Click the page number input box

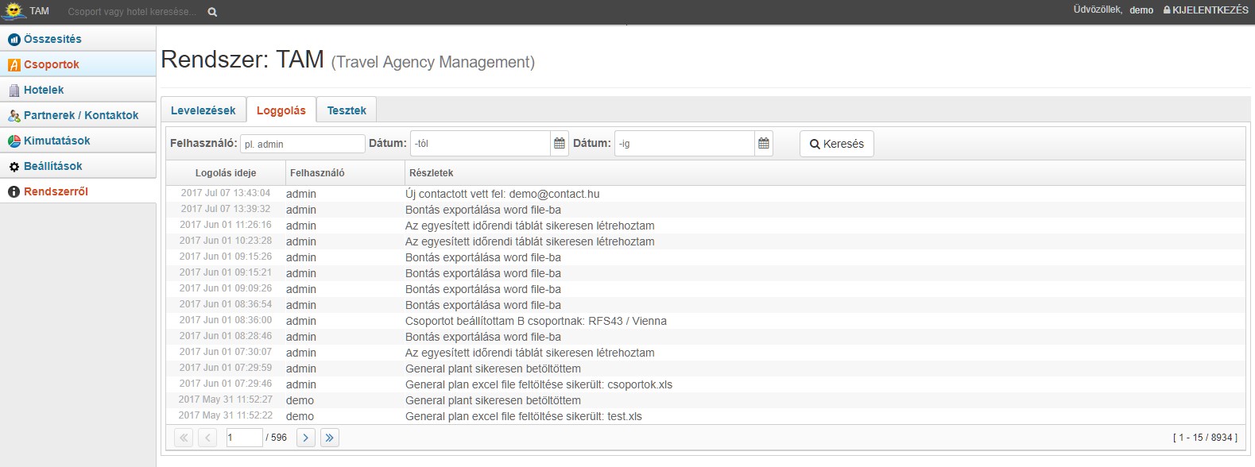tap(243, 438)
